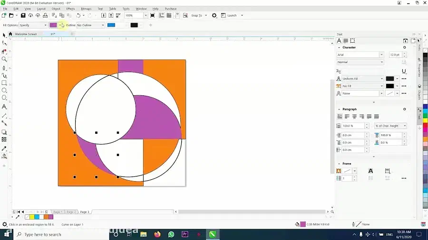The height and width of the screenshot is (240, 428).
Task: Select the Ellipse tool
Action: coord(4,90)
